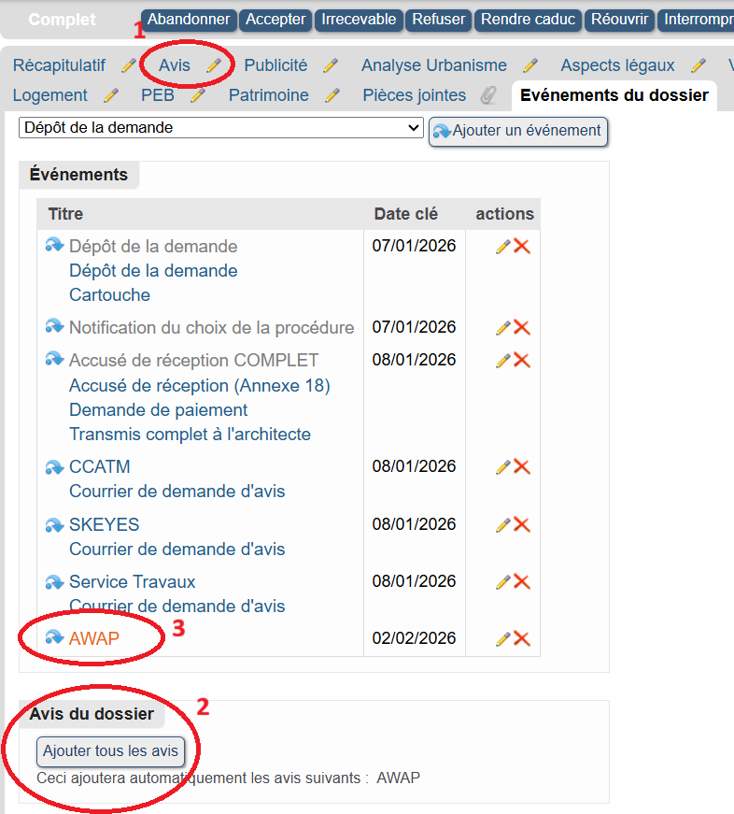Viewport: 734px width, 814px height.
Task: Remove the Service Travaux event with red X
Action: [x=522, y=582]
